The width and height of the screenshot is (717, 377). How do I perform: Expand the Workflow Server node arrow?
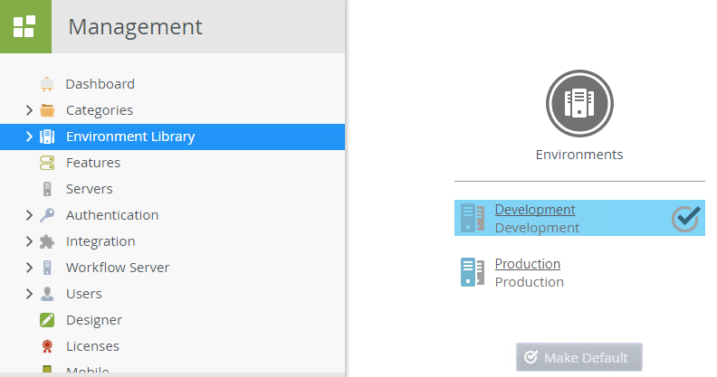29,268
